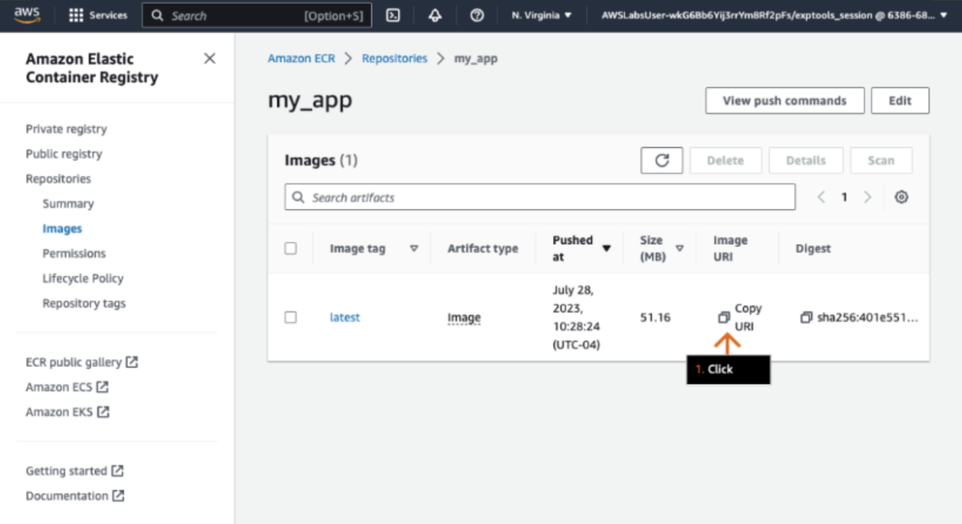Click page number 1
This screenshot has width=962, height=524.
point(844,197)
